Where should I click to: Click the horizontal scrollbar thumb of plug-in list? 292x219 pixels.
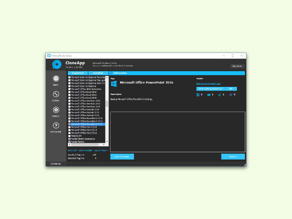[85, 145]
